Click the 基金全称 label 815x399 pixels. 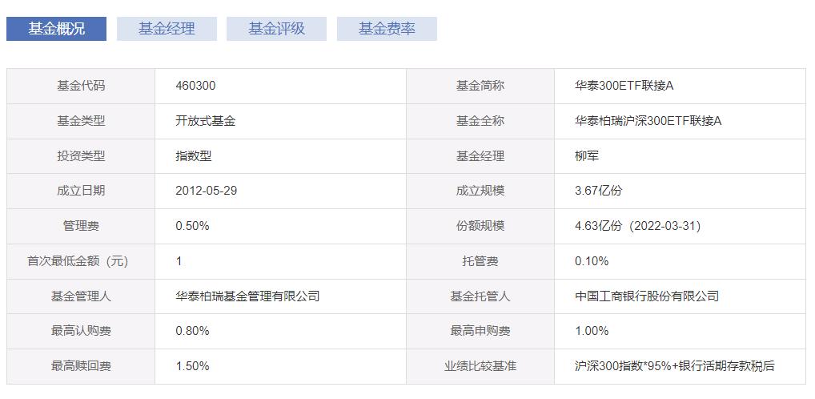click(480, 121)
